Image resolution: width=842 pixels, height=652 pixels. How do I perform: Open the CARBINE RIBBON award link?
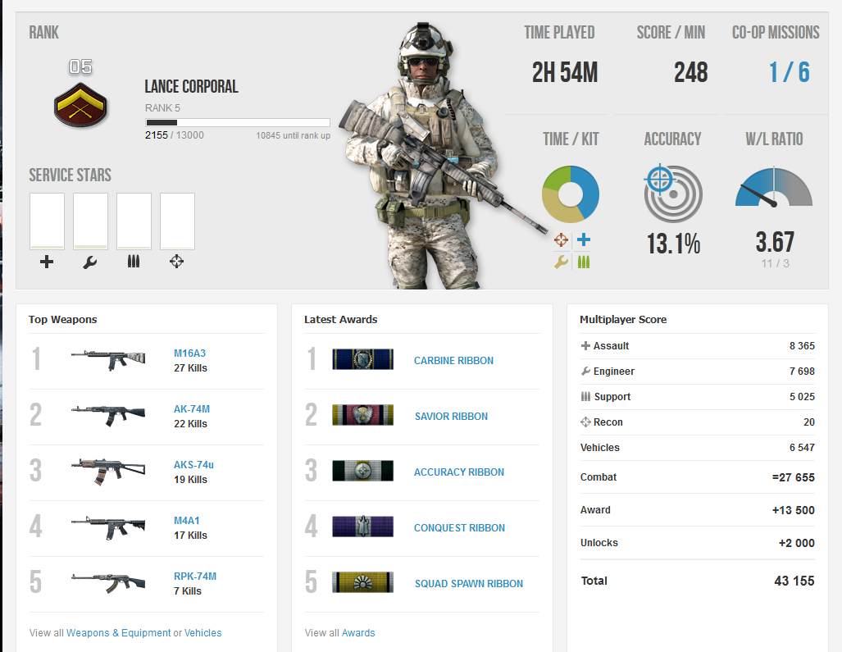[453, 361]
